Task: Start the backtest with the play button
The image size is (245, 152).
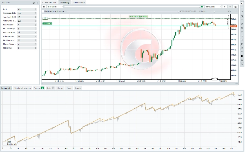Action: [x=225, y=7]
